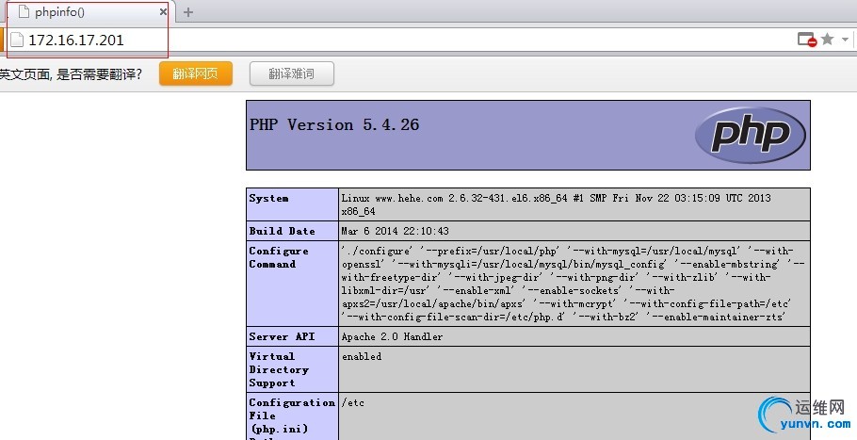Click the enabled value cell

pos(574,369)
